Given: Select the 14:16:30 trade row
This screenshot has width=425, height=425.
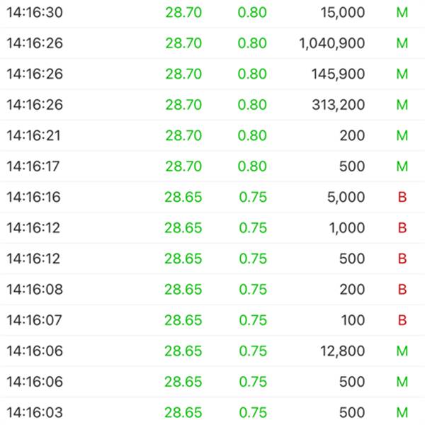Looking at the screenshot, I should [x=212, y=13].
